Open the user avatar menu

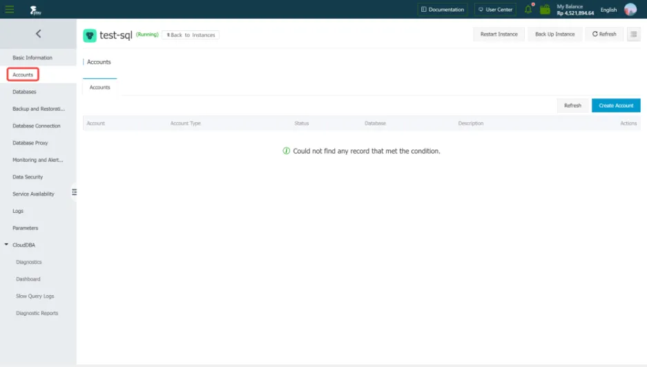click(630, 9)
